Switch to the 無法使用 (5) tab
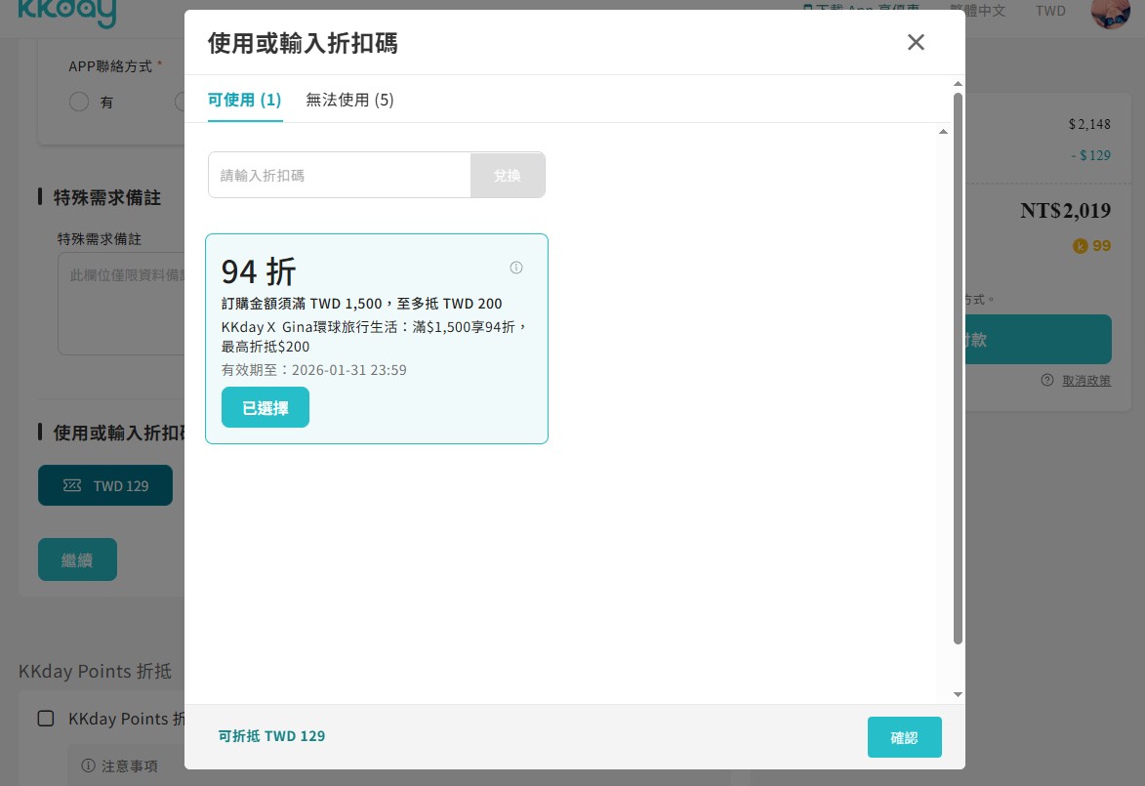Image resolution: width=1145 pixels, height=786 pixels. (349, 100)
